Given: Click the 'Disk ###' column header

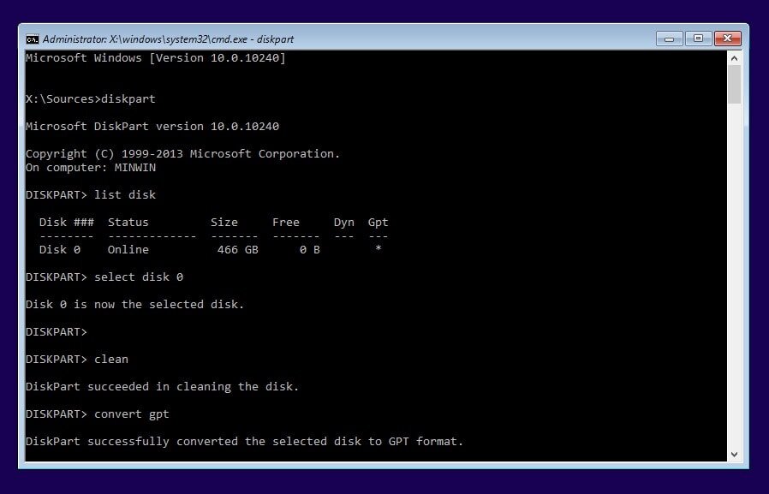Looking at the screenshot, I should pos(66,223).
